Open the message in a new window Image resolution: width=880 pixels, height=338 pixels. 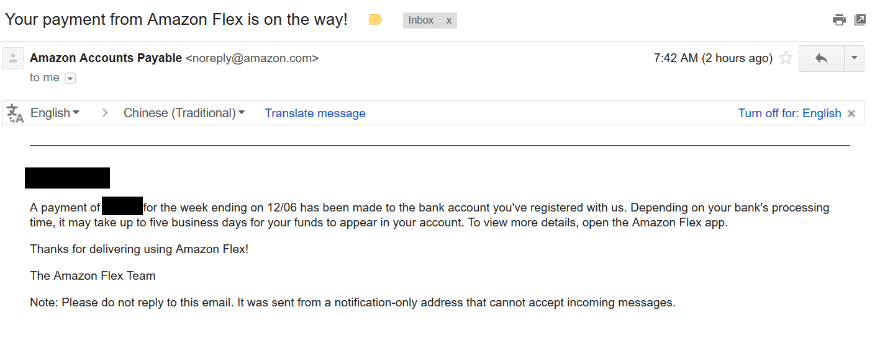pos(860,20)
